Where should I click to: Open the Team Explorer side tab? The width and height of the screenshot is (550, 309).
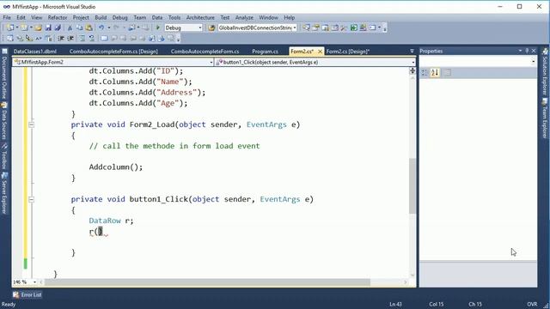pyautogui.click(x=545, y=118)
